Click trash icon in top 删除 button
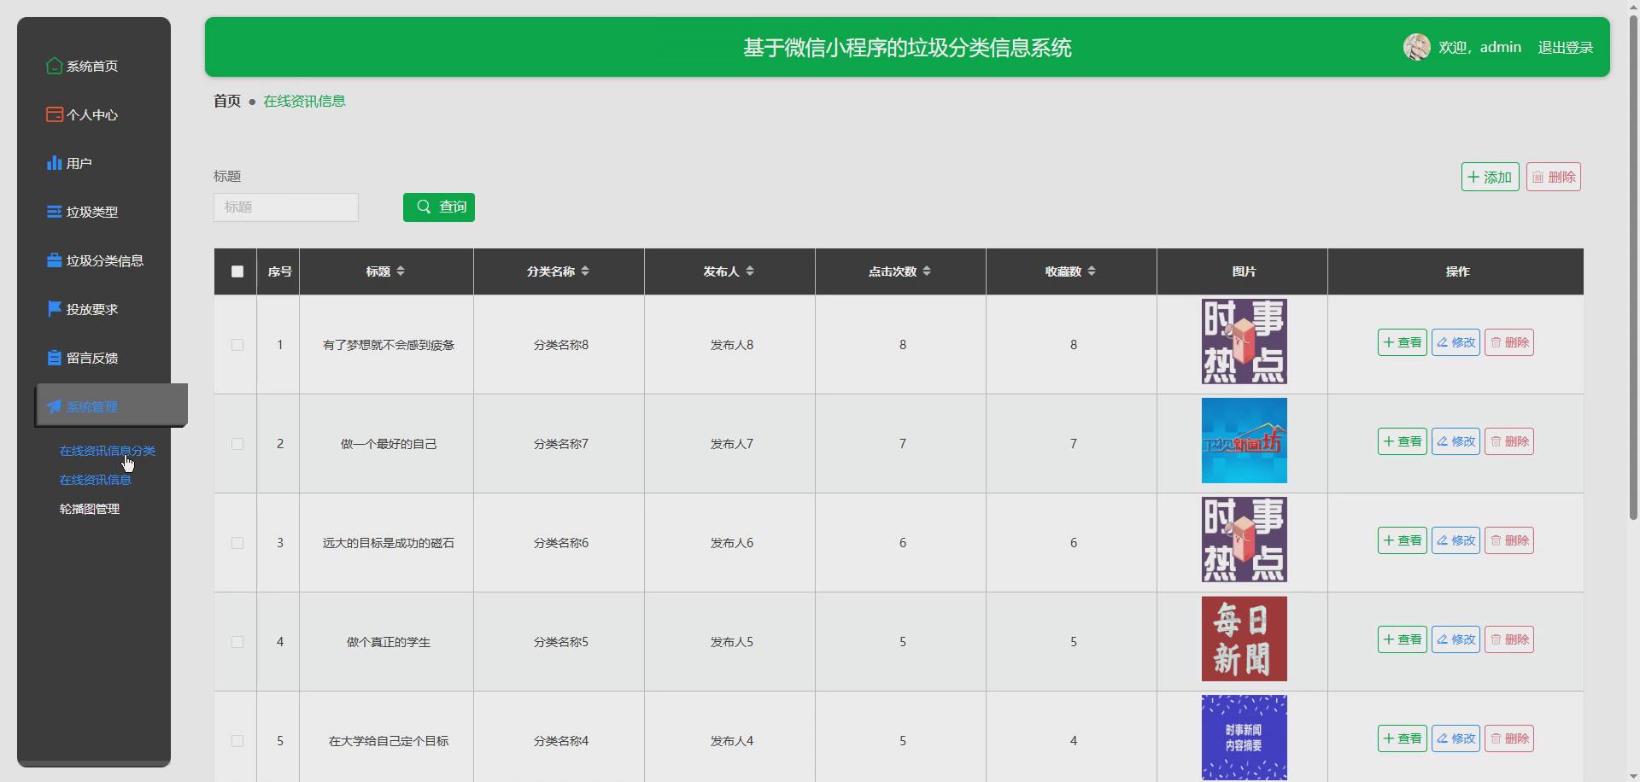 click(x=1537, y=177)
